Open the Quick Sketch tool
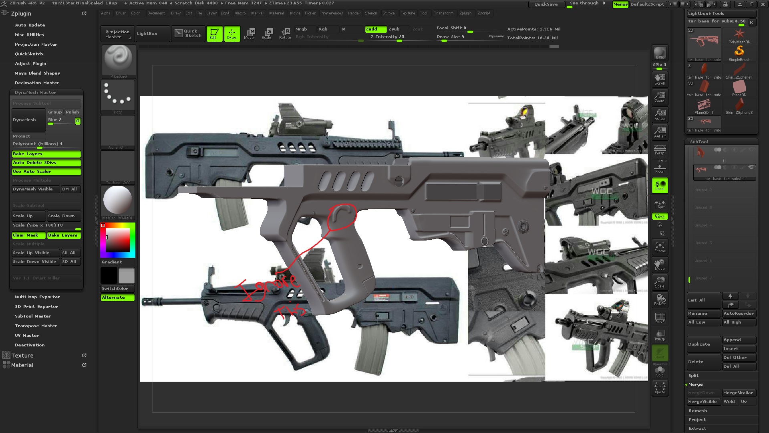This screenshot has width=769, height=433. 188,33
